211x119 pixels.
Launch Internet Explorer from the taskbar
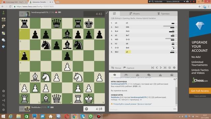tap(11, 116)
